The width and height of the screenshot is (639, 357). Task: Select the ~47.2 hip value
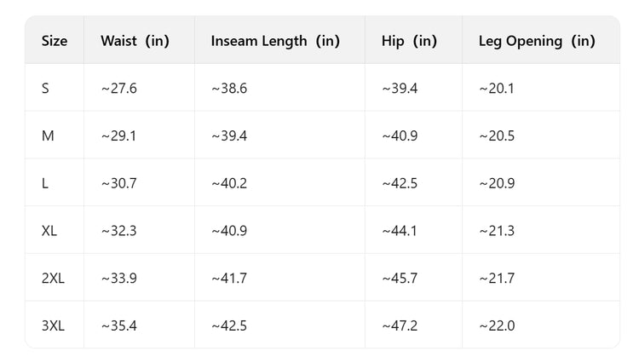(x=400, y=325)
